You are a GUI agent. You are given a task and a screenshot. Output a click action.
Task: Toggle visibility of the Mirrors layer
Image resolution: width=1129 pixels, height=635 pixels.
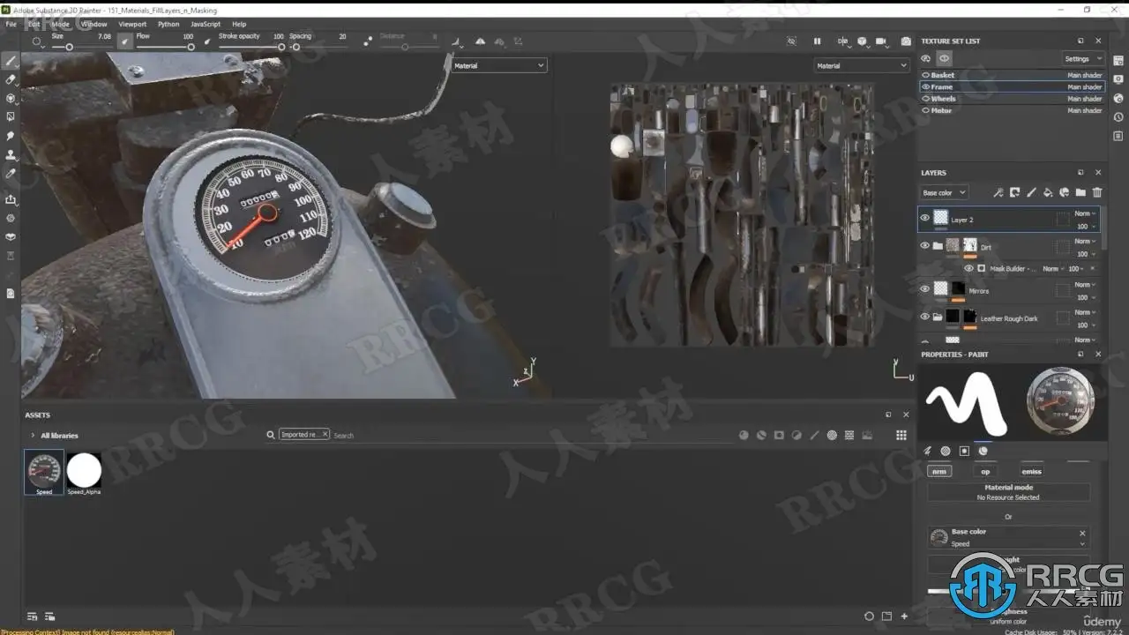[x=925, y=288]
